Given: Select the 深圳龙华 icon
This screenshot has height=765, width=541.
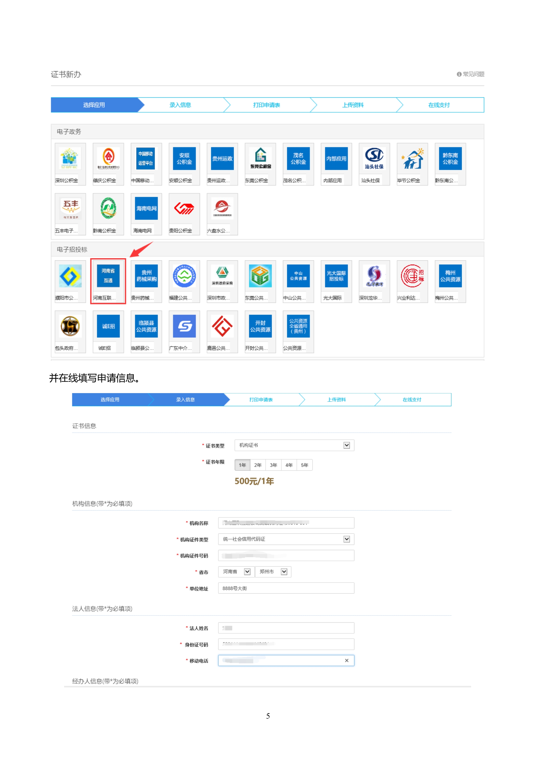Looking at the screenshot, I should point(374,282).
